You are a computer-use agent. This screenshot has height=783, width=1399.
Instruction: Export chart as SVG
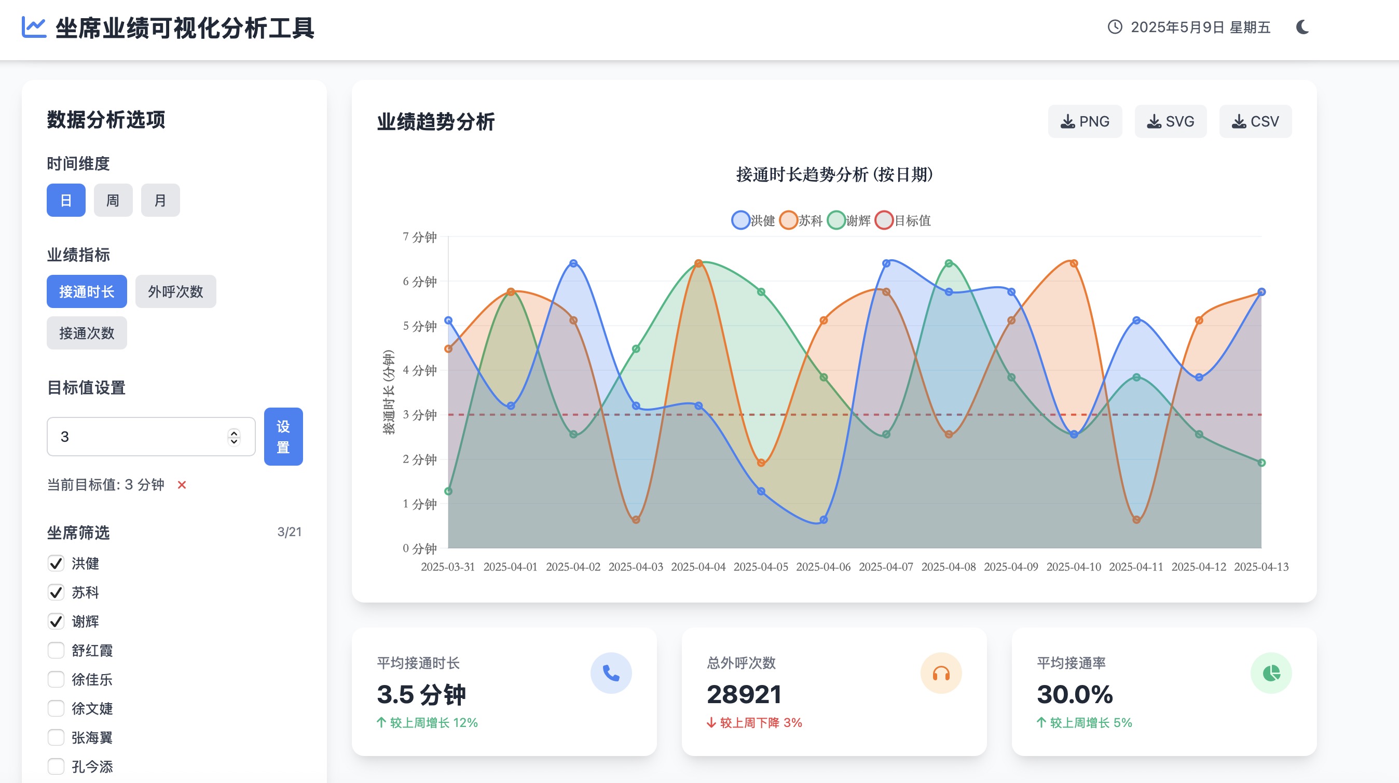[x=1170, y=121]
